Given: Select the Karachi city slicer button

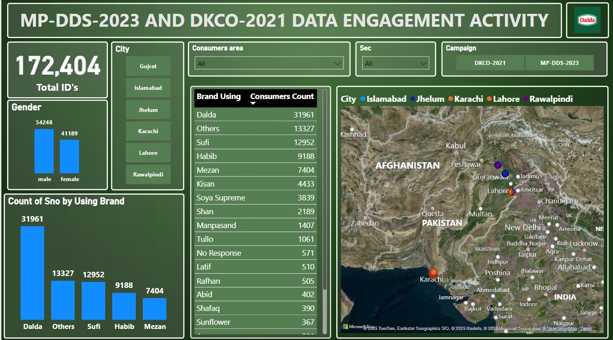Looking at the screenshot, I should [148, 131].
